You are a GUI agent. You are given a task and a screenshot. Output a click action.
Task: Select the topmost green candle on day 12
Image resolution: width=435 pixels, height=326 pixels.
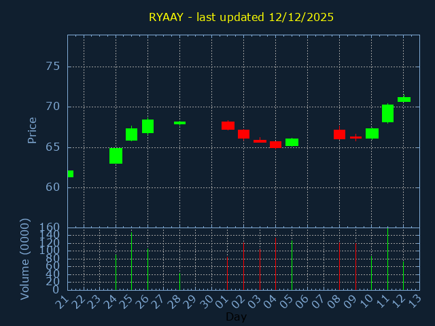click(x=404, y=99)
